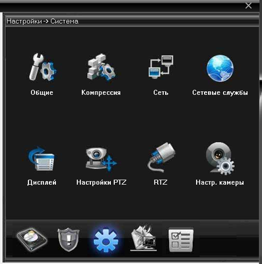
Task: Click the Настройки -> Система breadcrumb title
Action: click(x=42, y=21)
